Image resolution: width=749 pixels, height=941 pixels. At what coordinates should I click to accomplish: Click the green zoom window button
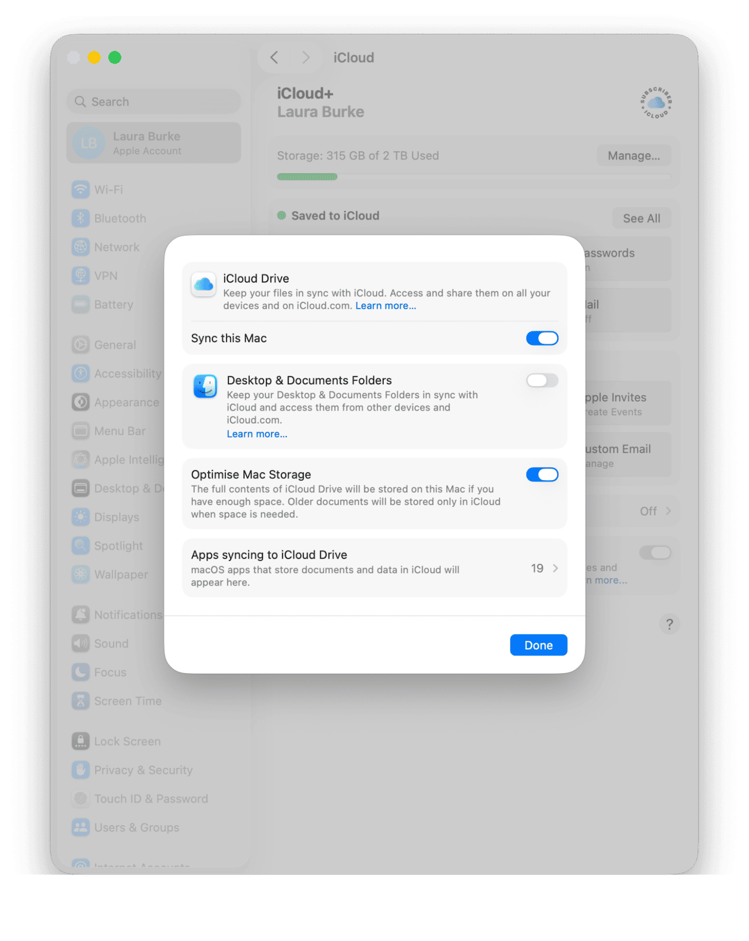point(115,58)
